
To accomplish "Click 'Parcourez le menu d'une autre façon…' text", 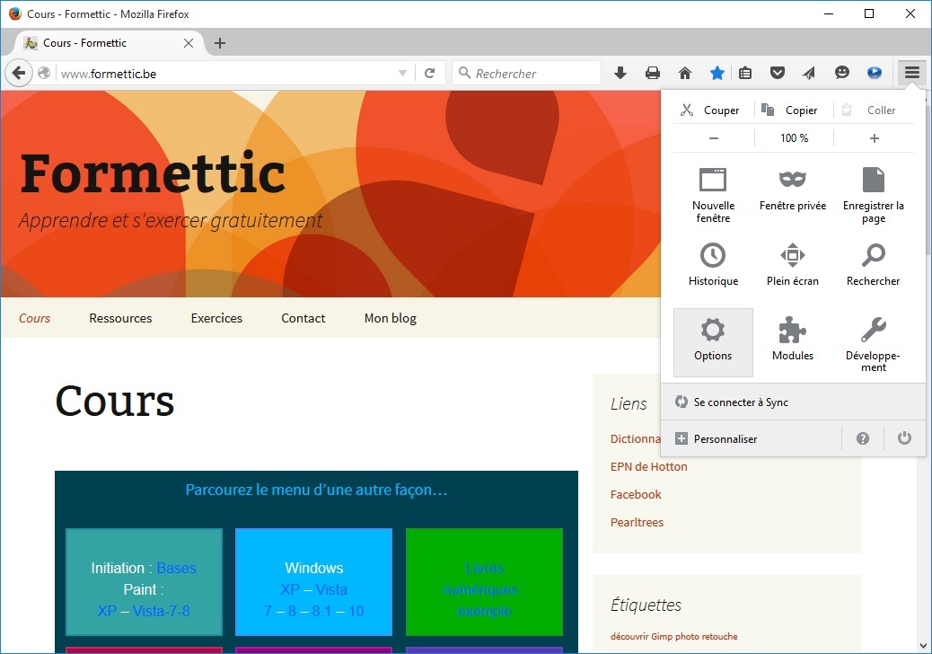I will tap(316, 490).
